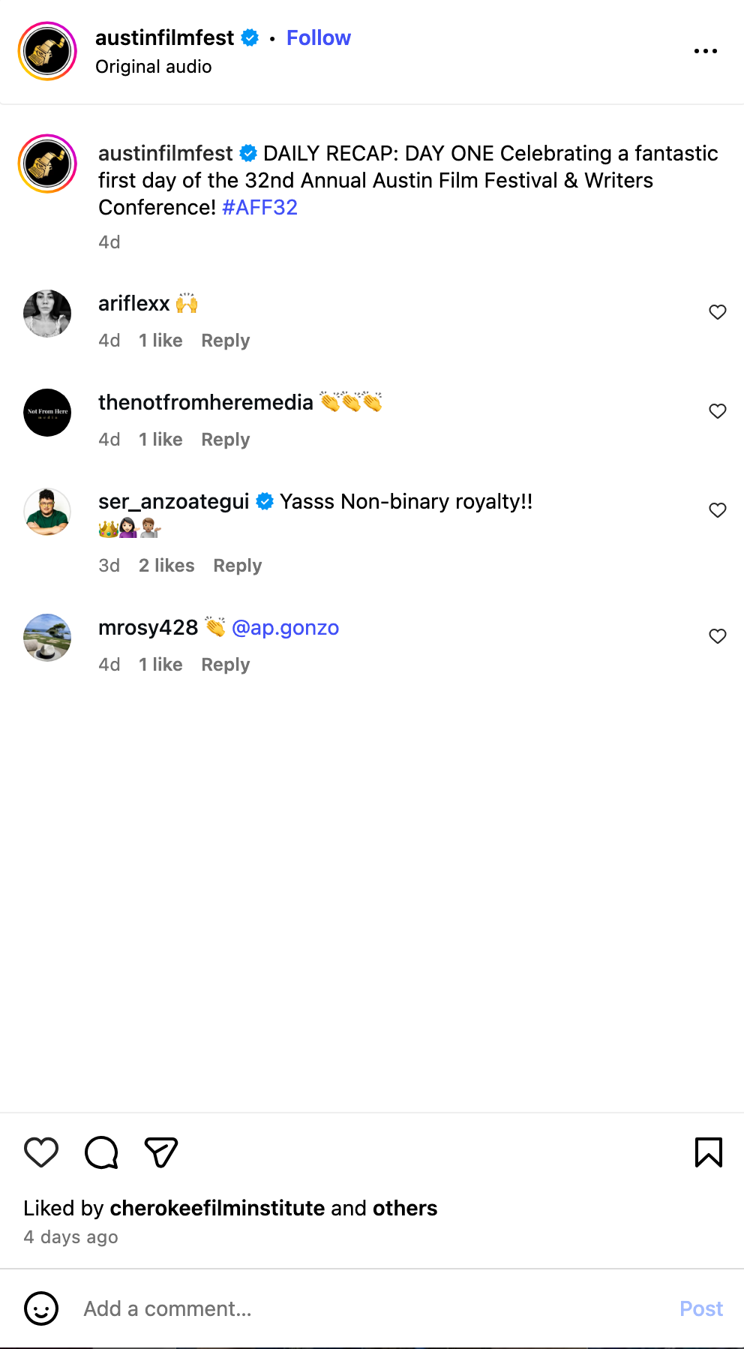Screen dimensions: 744x1349
Task: Open cherokeefilminstitute's profile from likes
Action: click(x=217, y=1208)
